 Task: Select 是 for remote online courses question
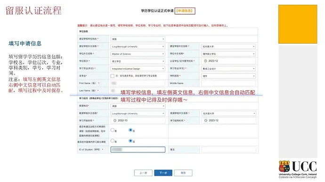113,130
